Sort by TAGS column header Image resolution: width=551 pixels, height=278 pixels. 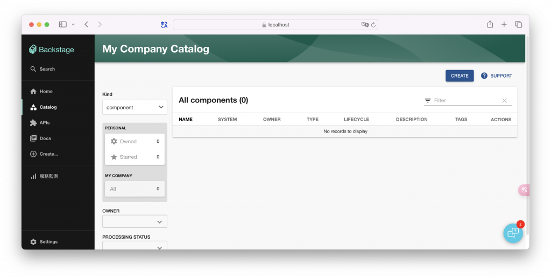click(461, 119)
